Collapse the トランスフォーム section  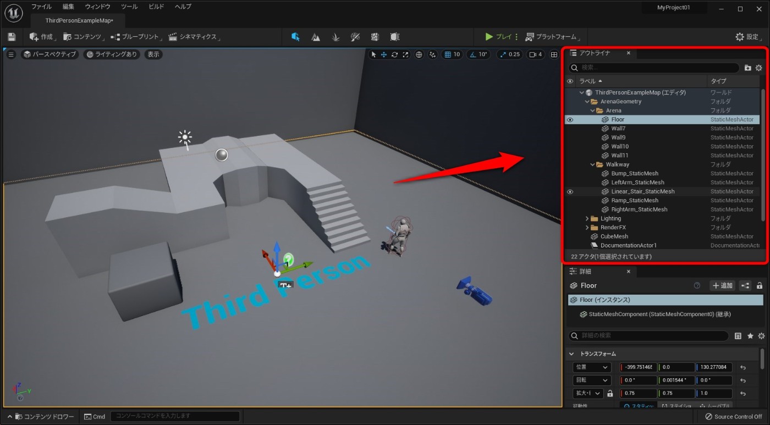pos(571,354)
